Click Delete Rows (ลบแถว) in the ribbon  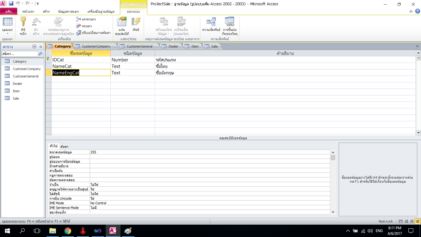[x=84, y=26]
